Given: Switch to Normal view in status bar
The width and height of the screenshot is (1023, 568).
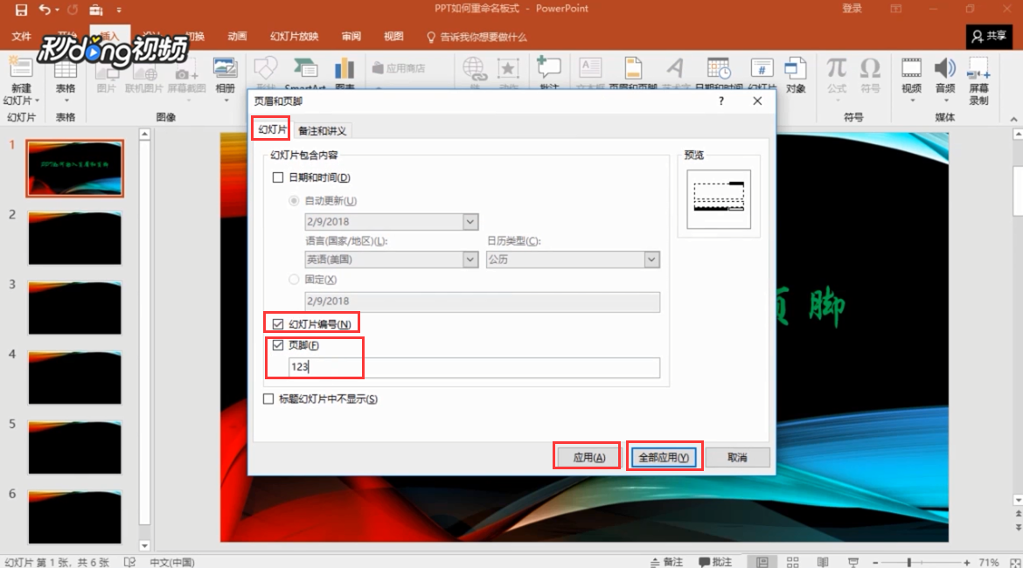Looking at the screenshot, I should pos(762,562).
